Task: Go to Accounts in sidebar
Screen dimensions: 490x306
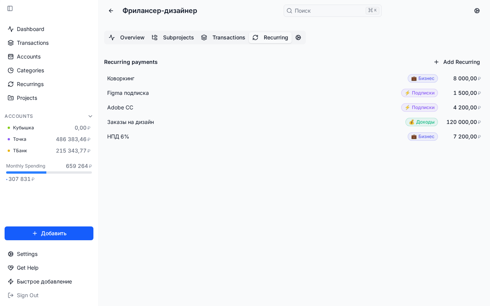Action: pyautogui.click(x=29, y=57)
